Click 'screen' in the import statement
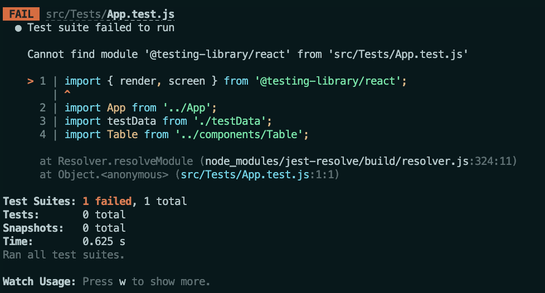Image resolution: width=545 pixels, height=293 pixels. 187,81
